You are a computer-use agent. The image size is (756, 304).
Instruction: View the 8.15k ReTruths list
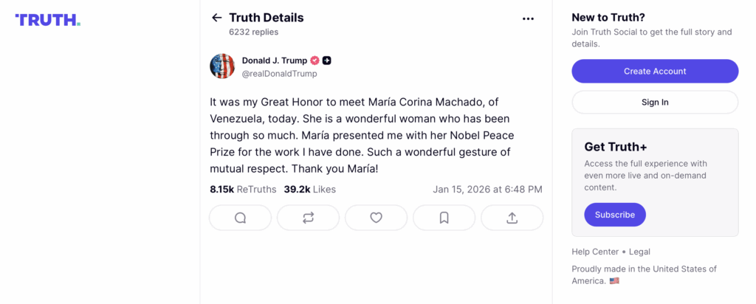click(243, 190)
